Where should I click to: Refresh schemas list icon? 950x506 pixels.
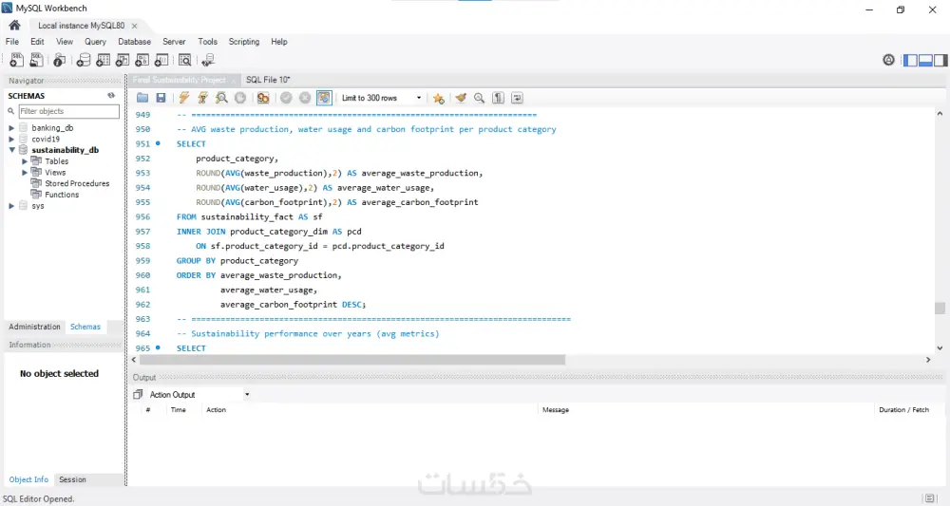coord(111,96)
